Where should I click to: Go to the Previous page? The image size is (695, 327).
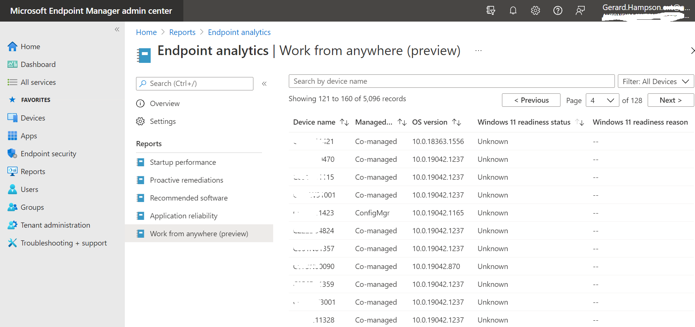531,100
